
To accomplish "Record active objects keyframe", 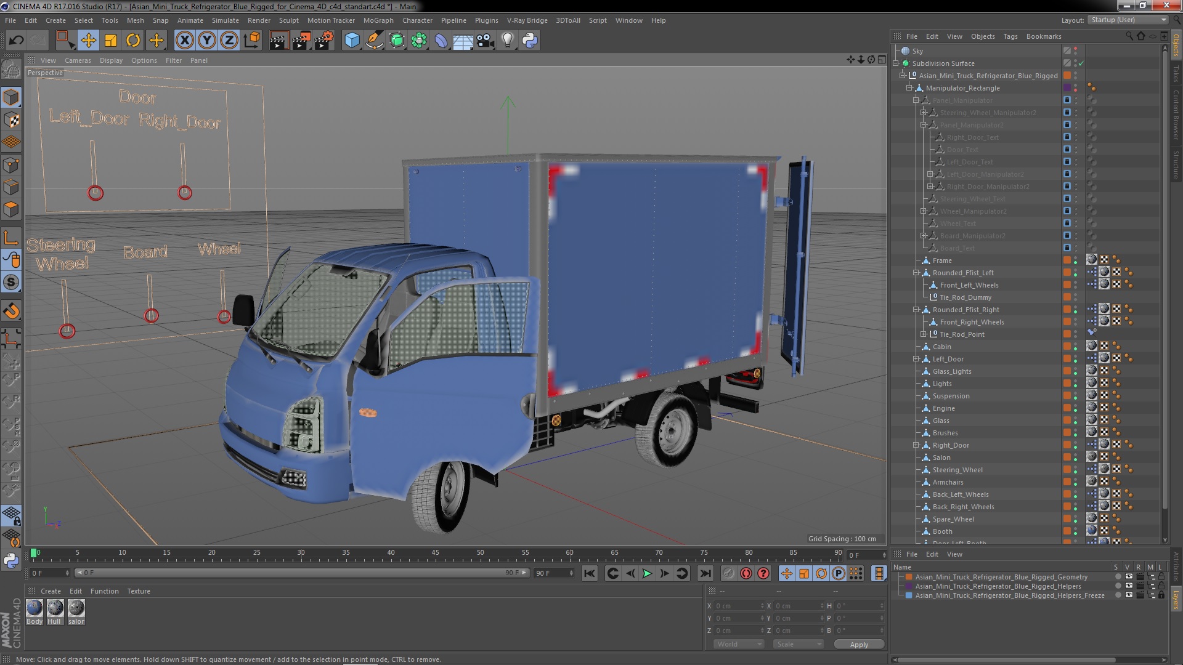I will pyautogui.click(x=729, y=573).
